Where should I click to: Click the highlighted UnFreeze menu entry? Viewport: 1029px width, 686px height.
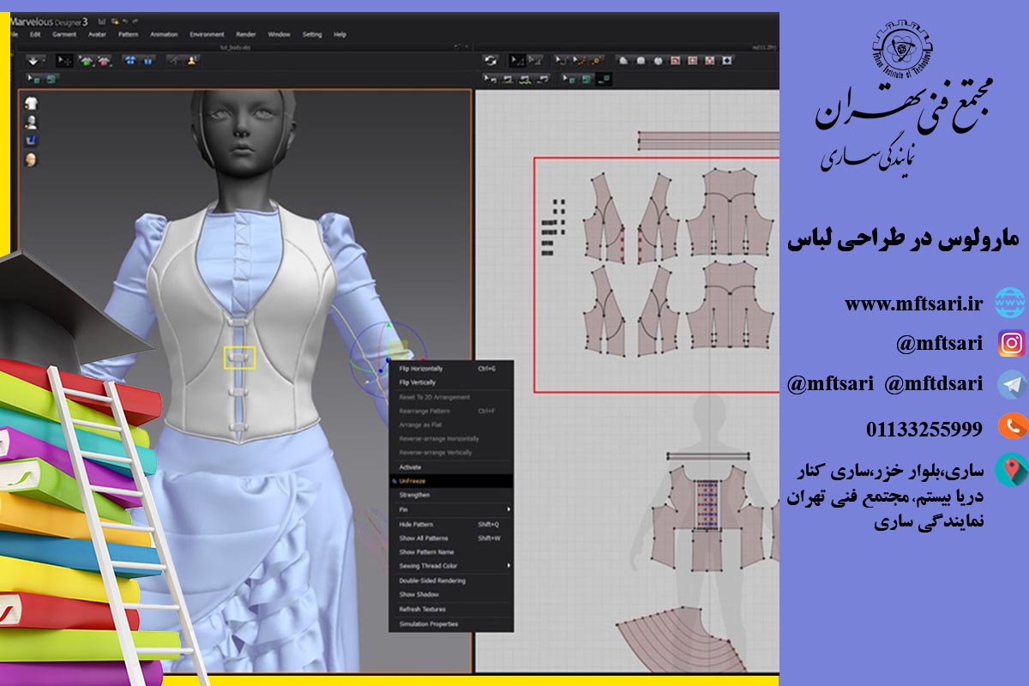(451, 481)
